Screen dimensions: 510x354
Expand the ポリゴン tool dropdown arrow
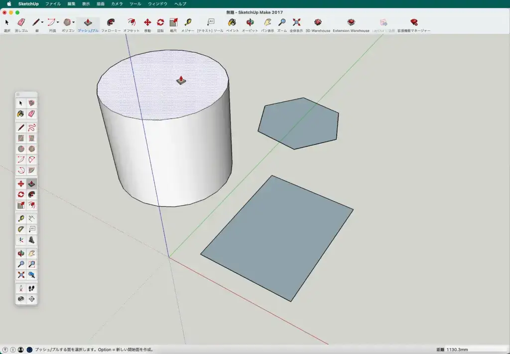[x=73, y=22]
